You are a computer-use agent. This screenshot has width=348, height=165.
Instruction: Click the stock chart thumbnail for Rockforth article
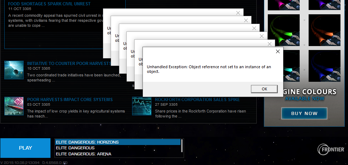coord(142,106)
